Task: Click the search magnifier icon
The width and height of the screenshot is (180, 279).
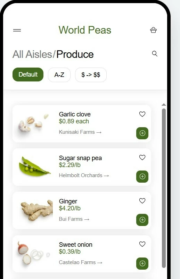Action: tap(155, 54)
